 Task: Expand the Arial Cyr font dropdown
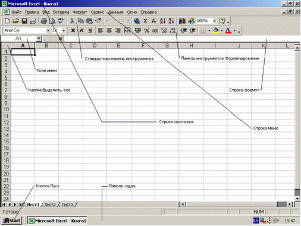(x=48, y=30)
